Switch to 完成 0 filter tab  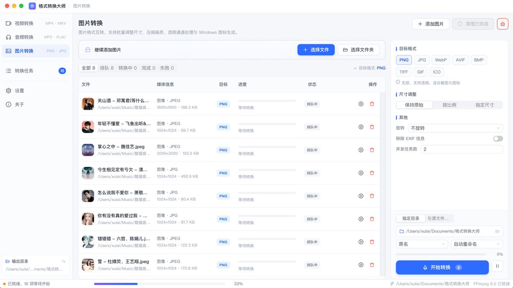pyautogui.click(x=148, y=68)
